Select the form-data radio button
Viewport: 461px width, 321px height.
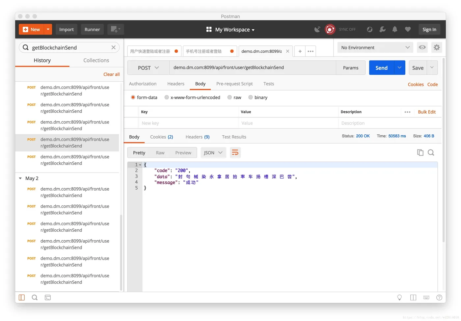(133, 97)
